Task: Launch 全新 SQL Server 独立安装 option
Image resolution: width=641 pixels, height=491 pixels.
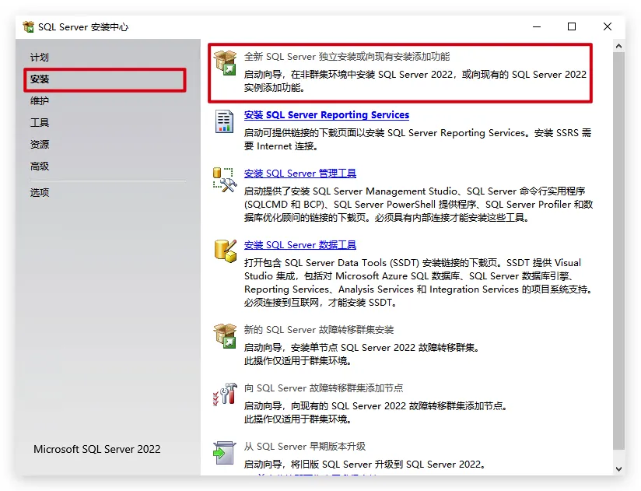Action: [x=347, y=57]
